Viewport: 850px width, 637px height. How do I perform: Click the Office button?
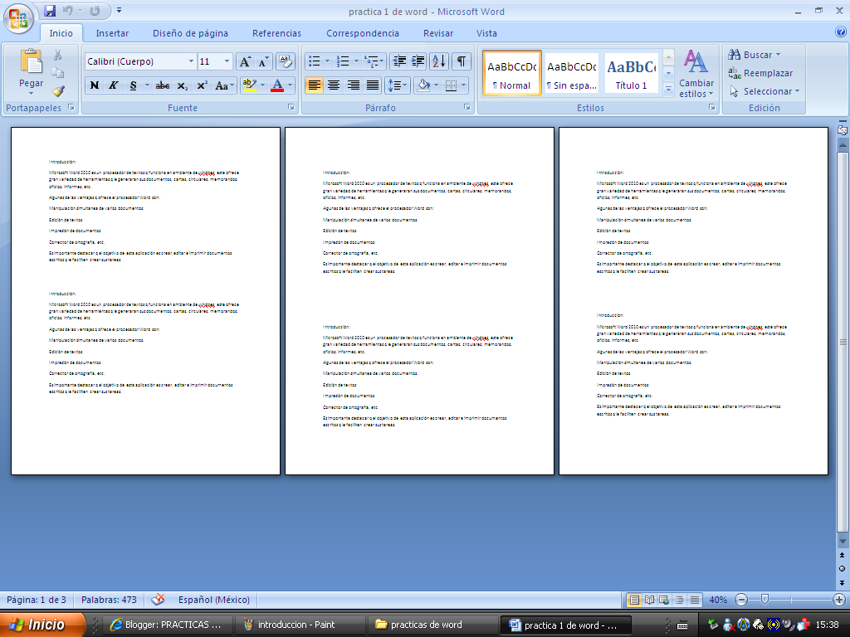pyautogui.click(x=18, y=20)
